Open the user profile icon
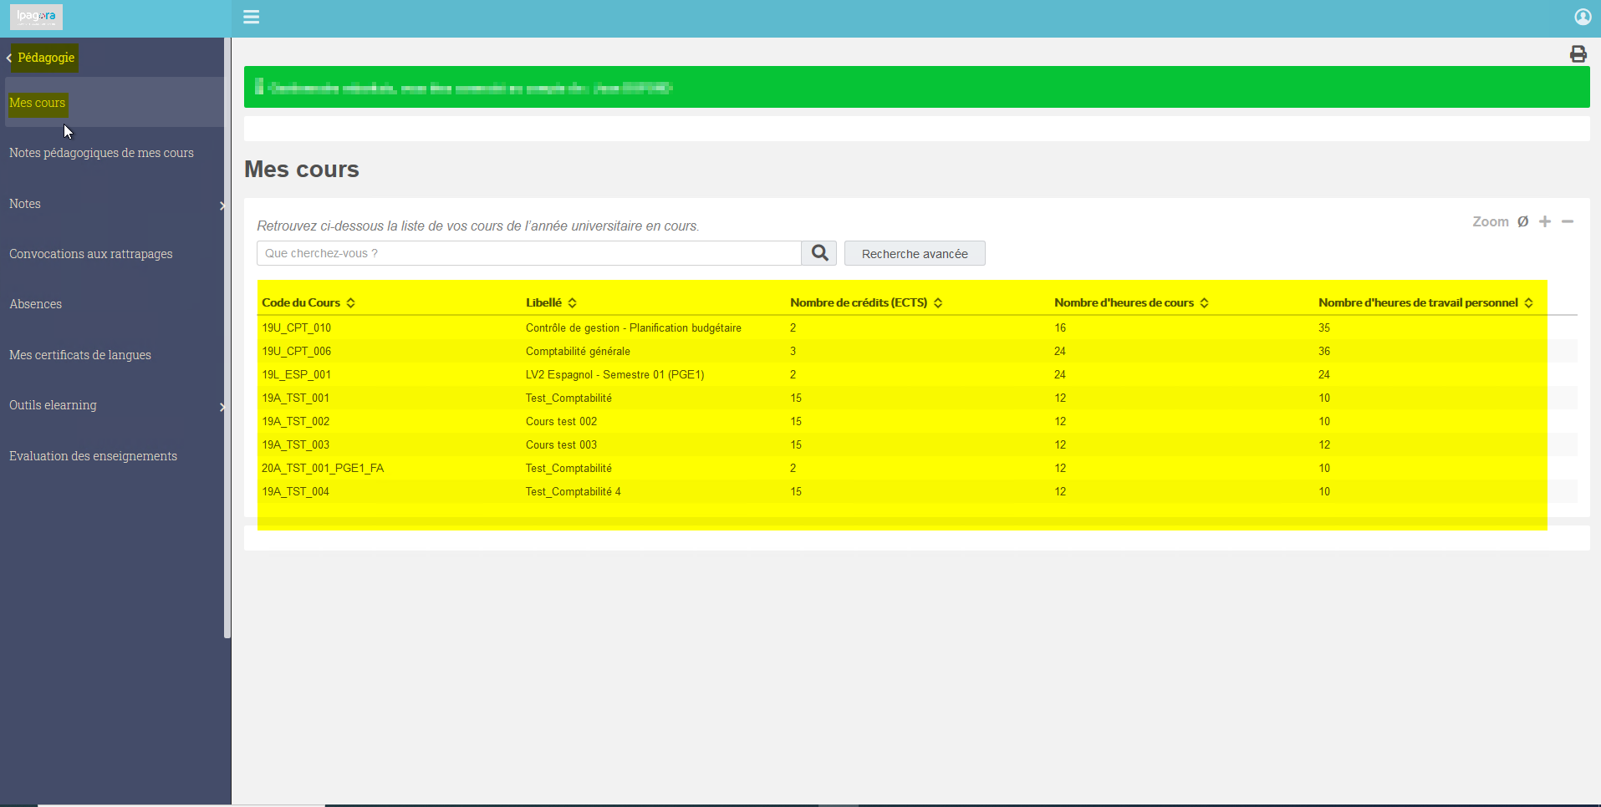1601x807 pixels. click(x=1583, y=17)
